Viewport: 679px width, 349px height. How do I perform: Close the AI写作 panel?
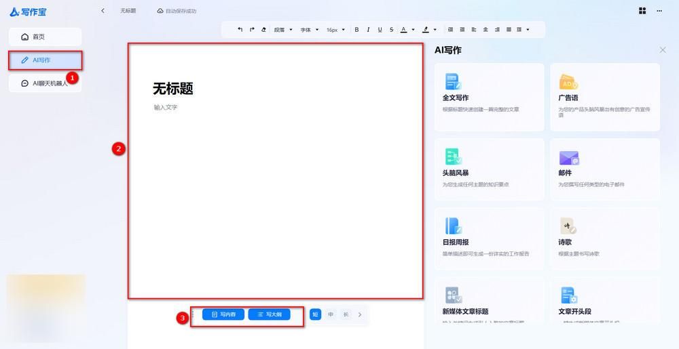(x=663, y=50)
